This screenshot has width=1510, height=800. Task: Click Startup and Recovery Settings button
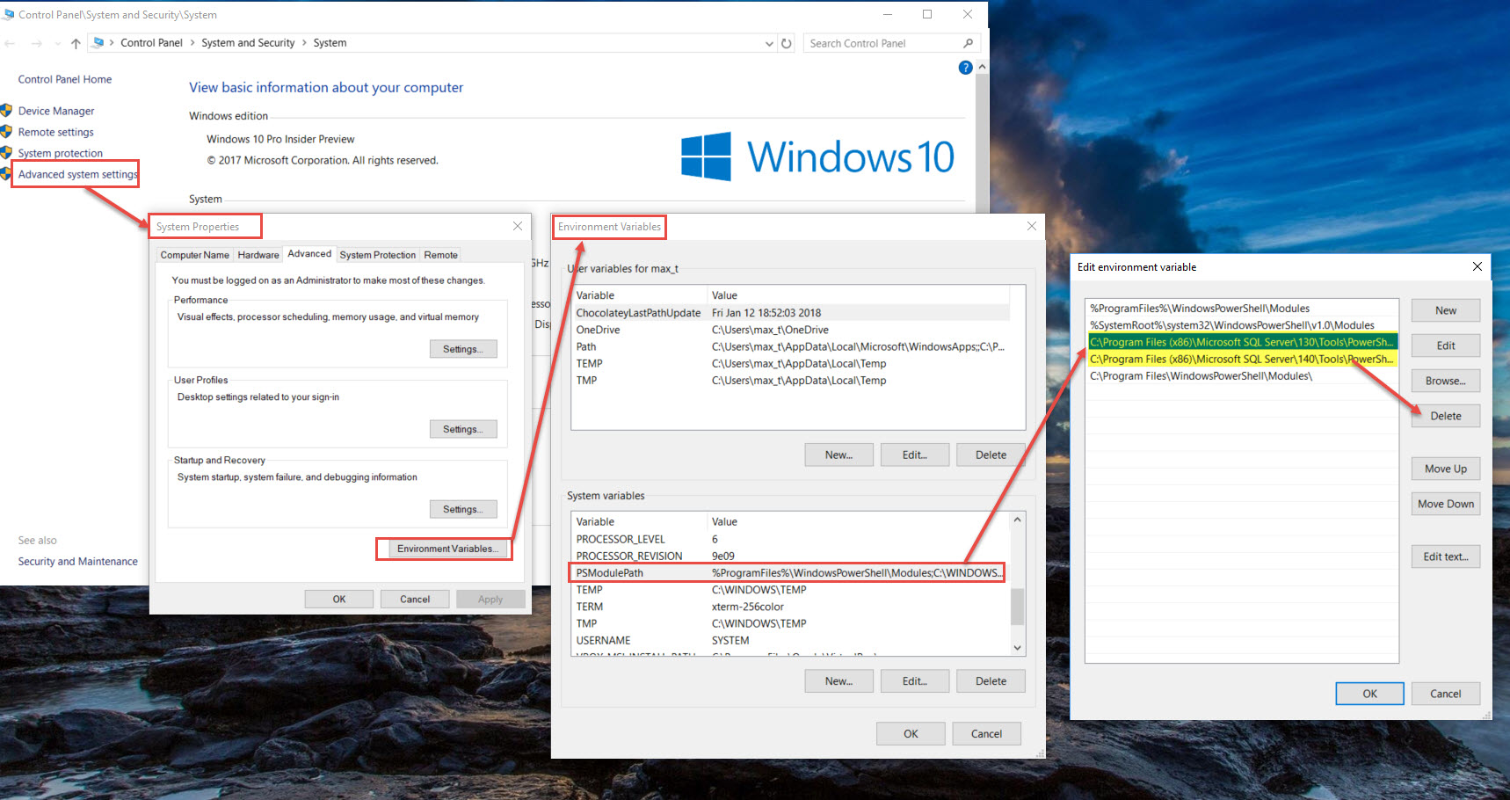[463, 509]
